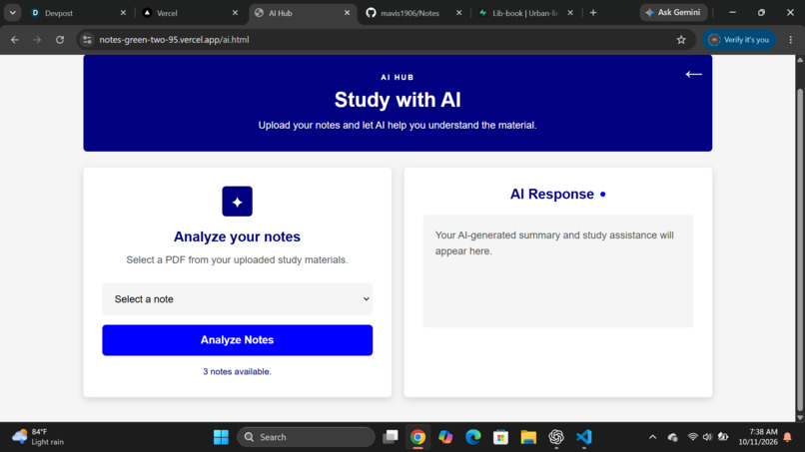
Task: Open the Chrome three-dot menu
Action: [791, 40]
